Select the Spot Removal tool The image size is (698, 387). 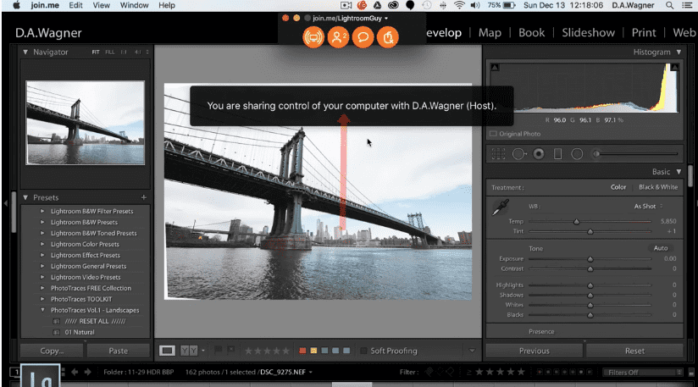pyautogui.click(x=518, y=153)
